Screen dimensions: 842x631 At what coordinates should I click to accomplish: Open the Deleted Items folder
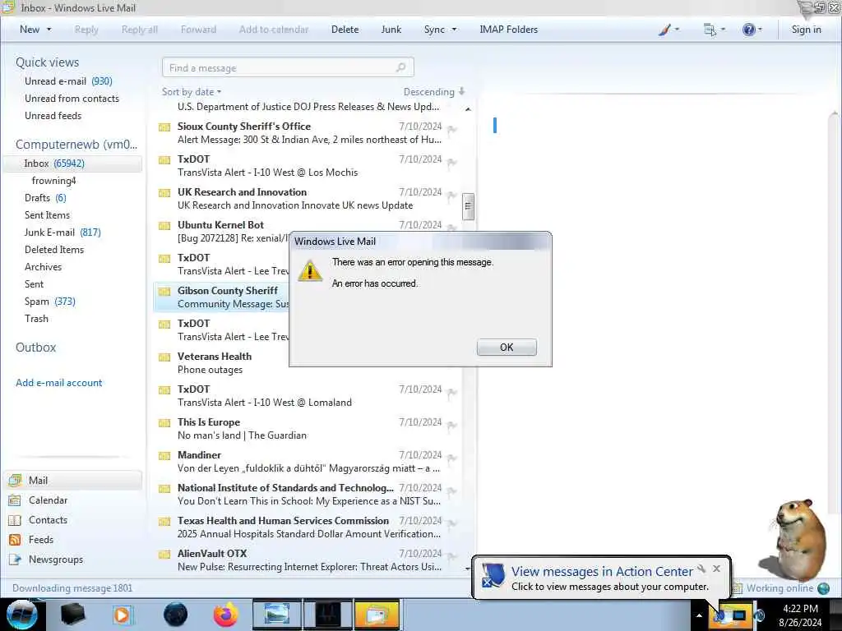coord(54,250)
